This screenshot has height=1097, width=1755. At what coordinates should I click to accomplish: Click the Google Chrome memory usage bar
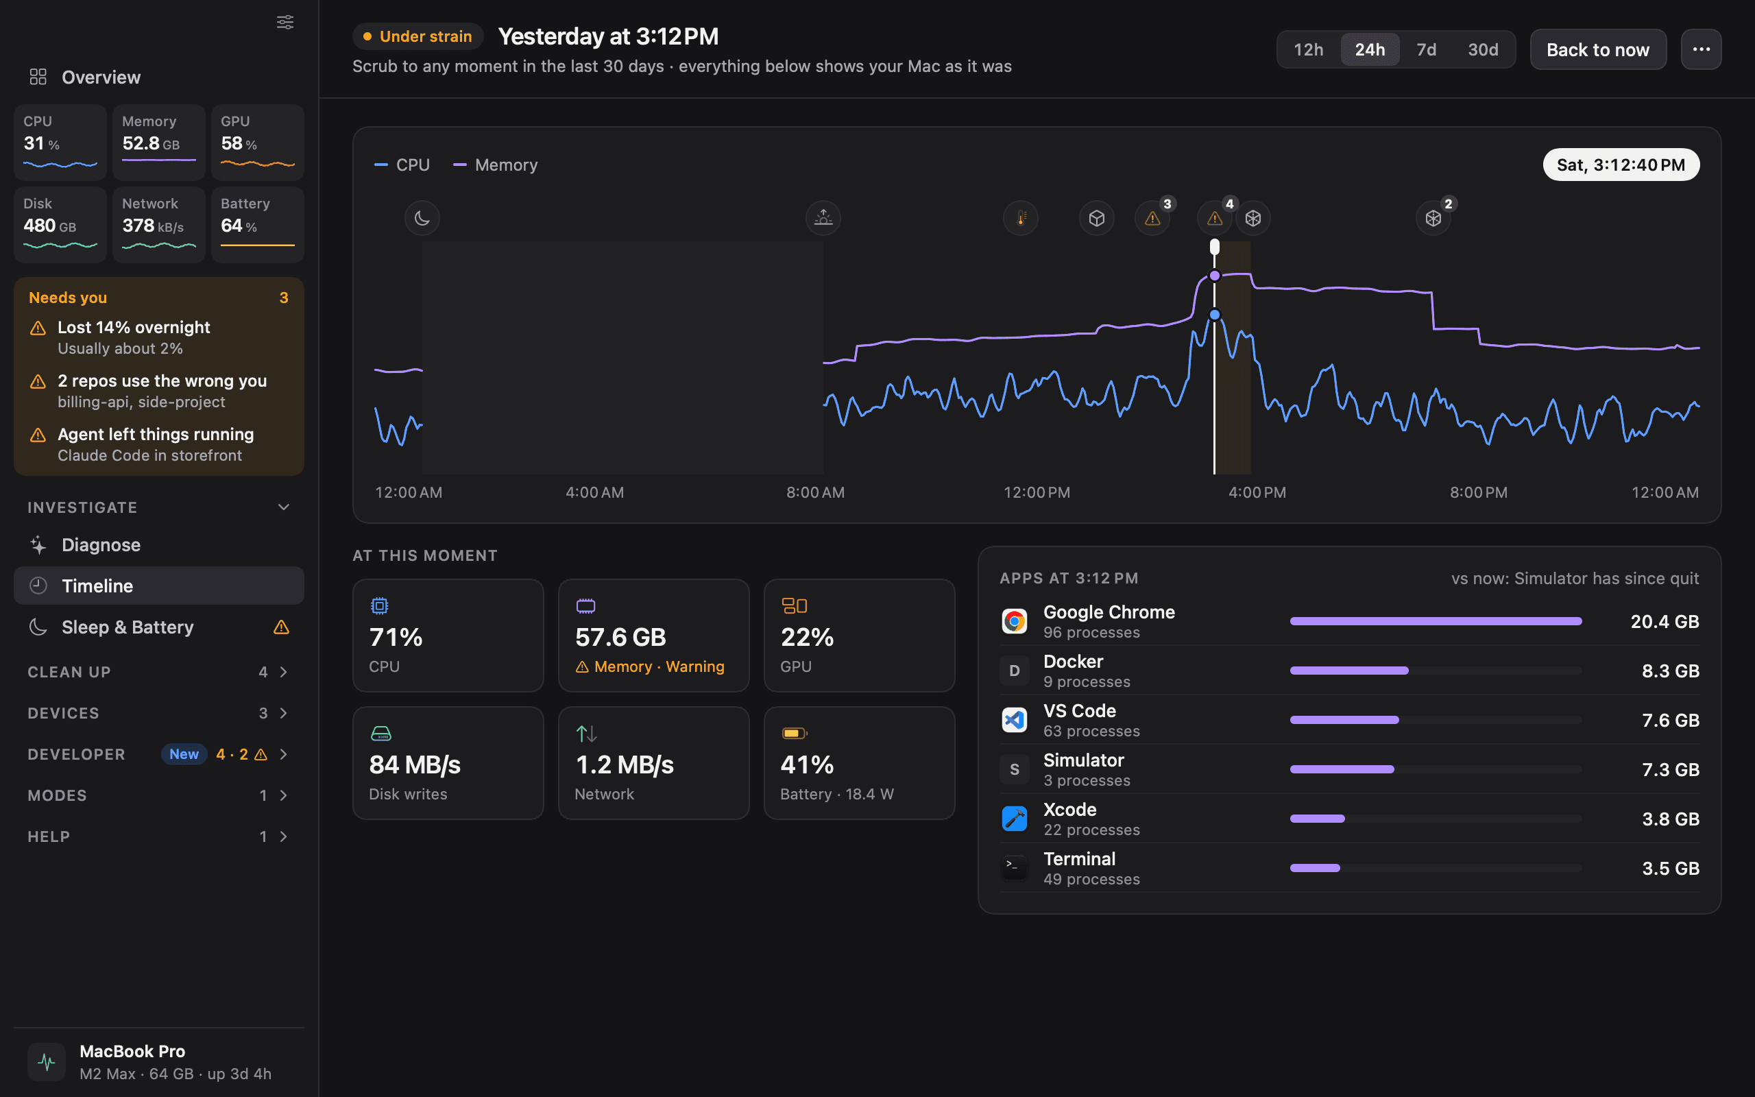coord(1435,621)
